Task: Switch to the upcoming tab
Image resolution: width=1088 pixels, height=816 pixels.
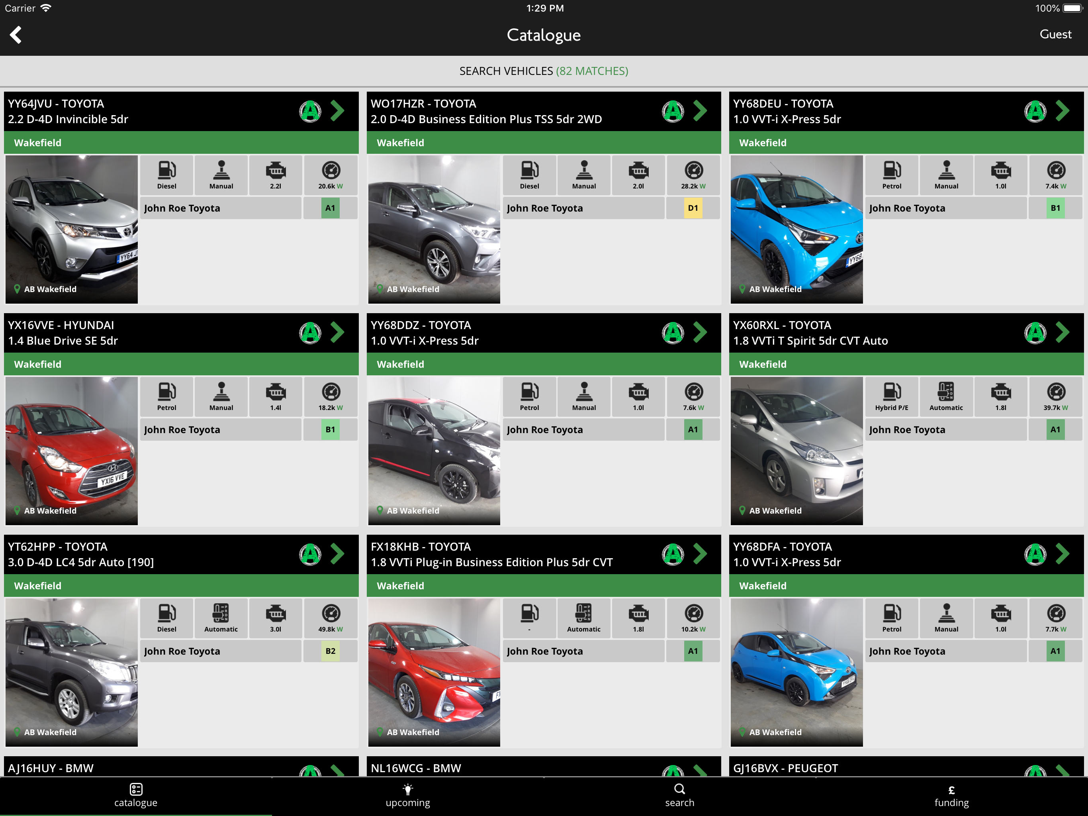Action: [x=408, y=796]
